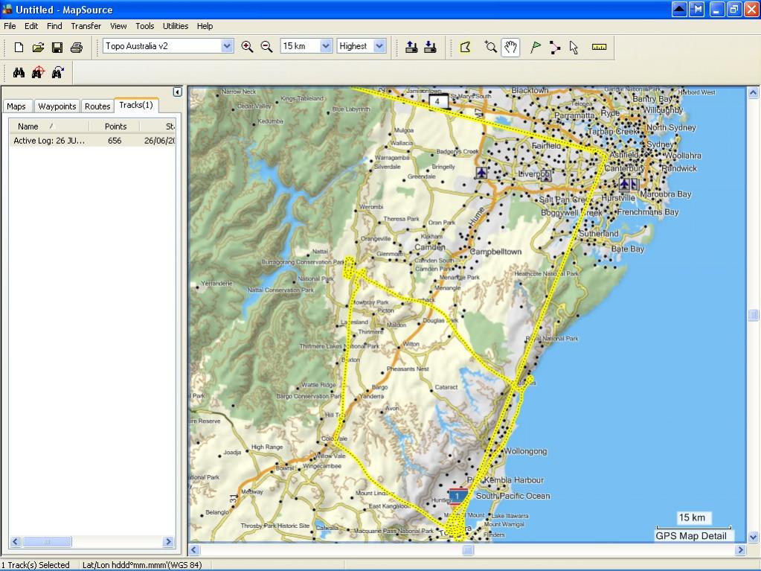Viewport: 761px width, 571px height.
Task: Open a file with the folder icon
Action: click(x=38, y=47)
